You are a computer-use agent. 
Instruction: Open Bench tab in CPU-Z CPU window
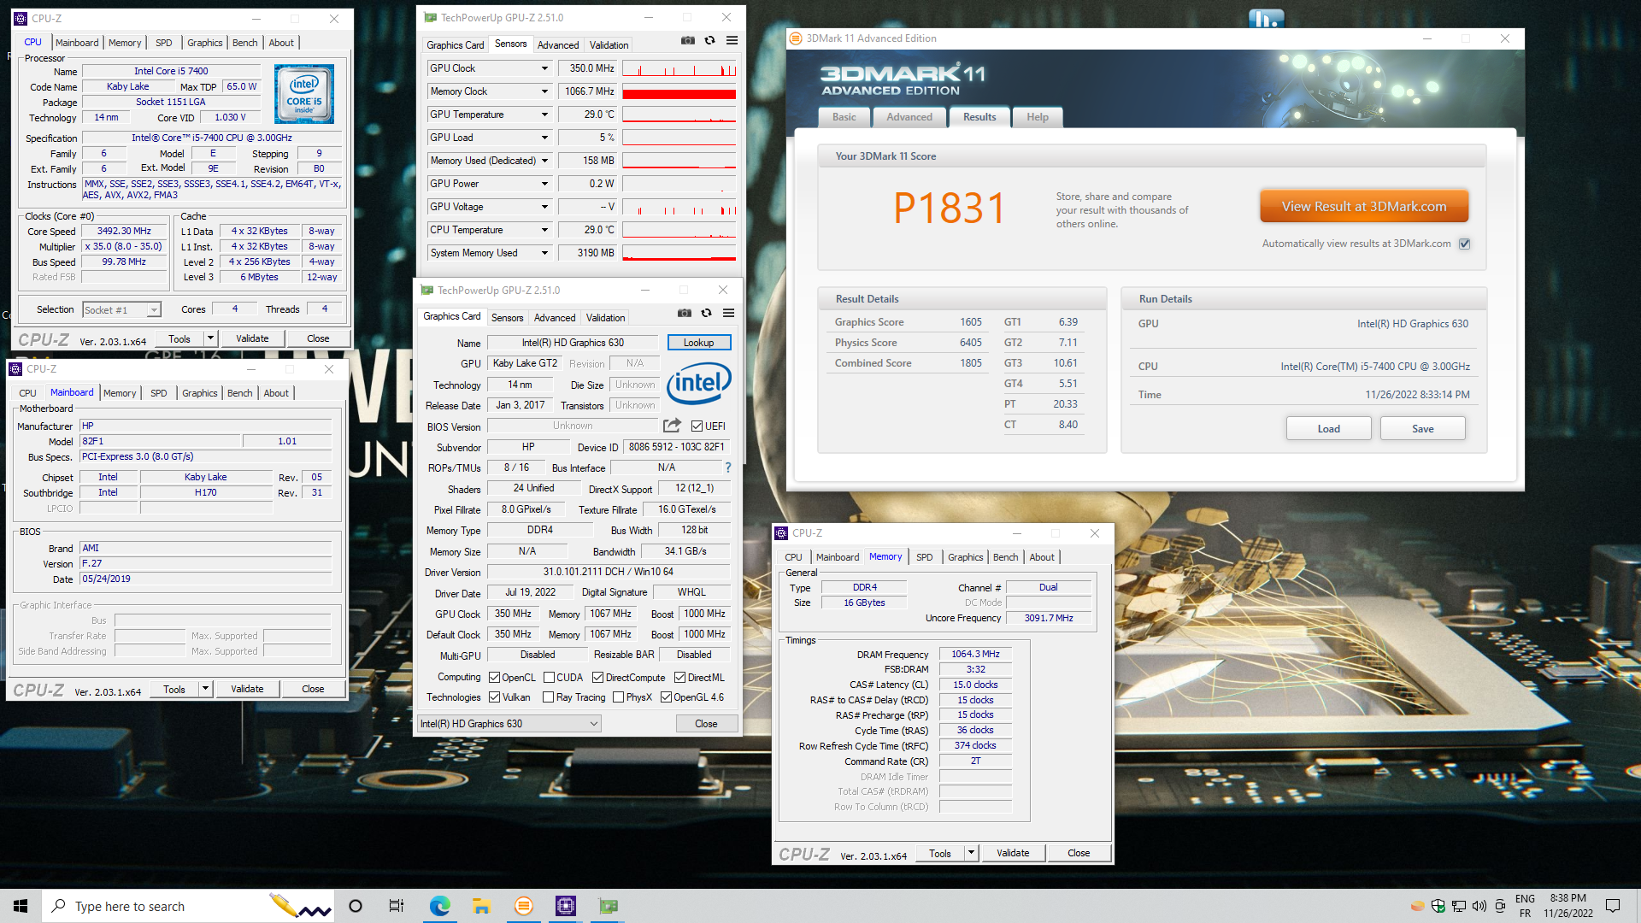(244, 43)
